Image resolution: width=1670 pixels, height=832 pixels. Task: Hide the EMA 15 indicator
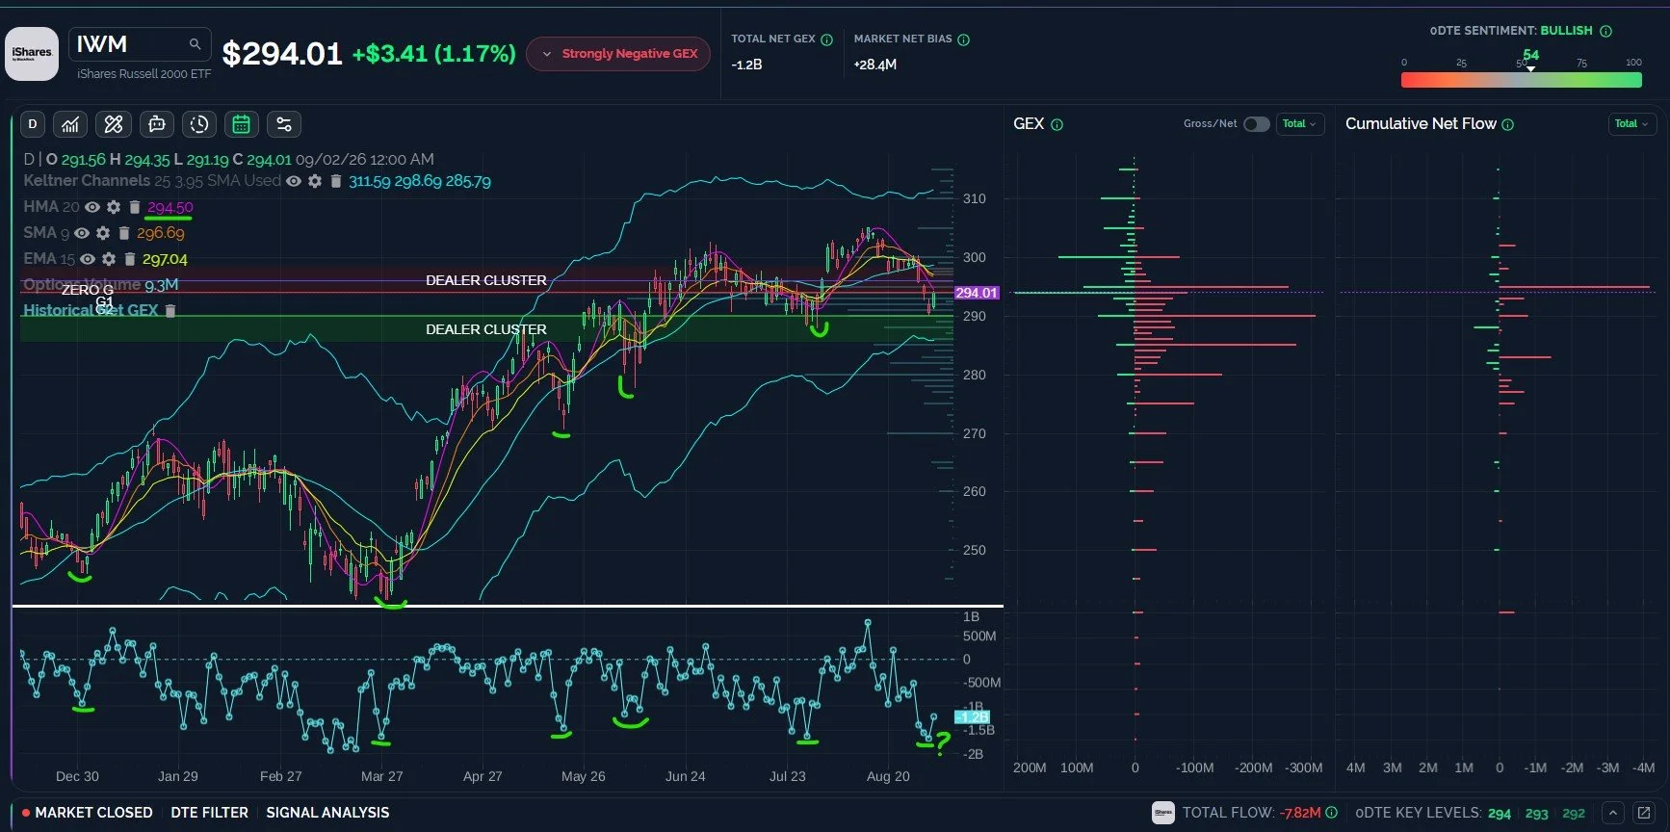[88, 259]
